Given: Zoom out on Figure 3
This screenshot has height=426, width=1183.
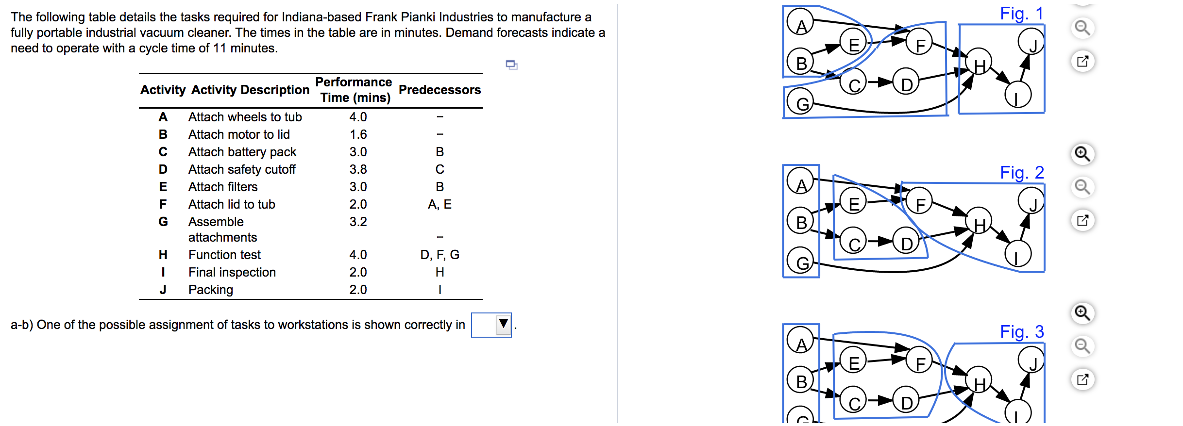Looking at the screenshot, I should click(x=1082, y=344).
